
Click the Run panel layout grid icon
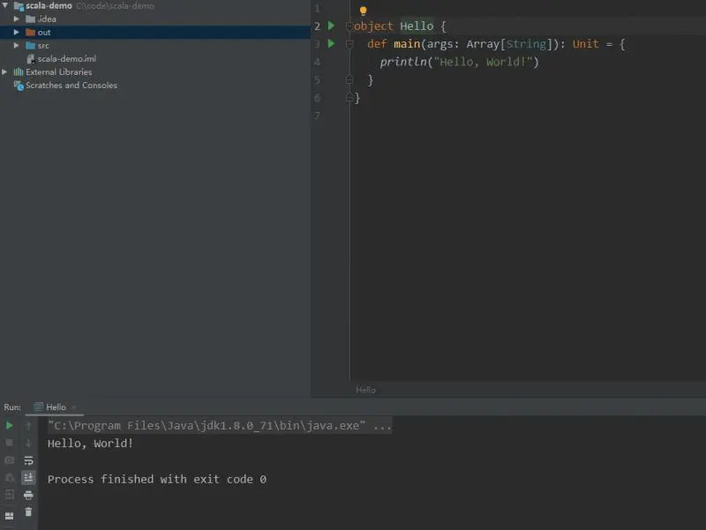[x=9, y=516]
